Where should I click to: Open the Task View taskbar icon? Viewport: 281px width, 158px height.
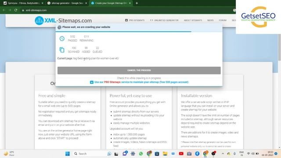click(x=116, y=154)
